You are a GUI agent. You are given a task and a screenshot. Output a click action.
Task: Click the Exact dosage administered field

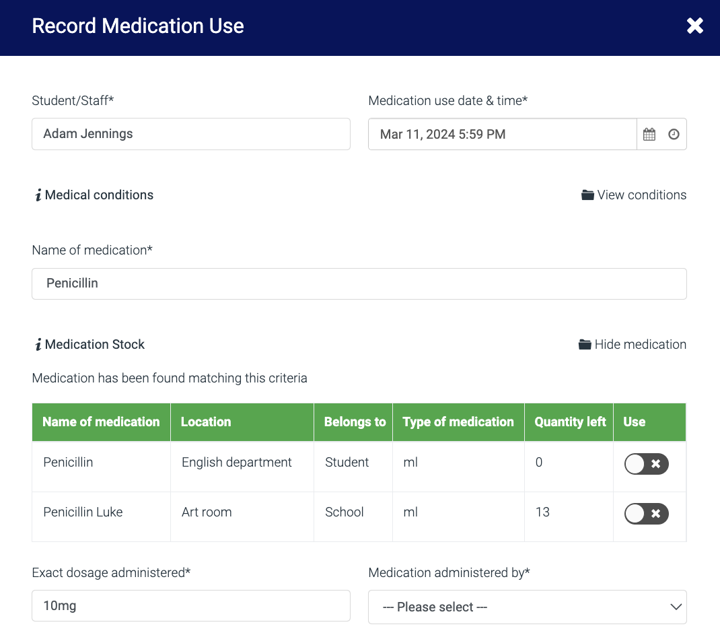(x=190, y=605)
